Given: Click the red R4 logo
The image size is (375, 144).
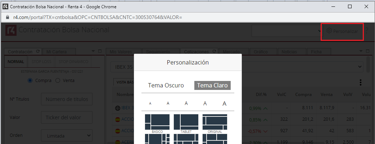Looking at the screenshot, I should (x=11, y=30).
